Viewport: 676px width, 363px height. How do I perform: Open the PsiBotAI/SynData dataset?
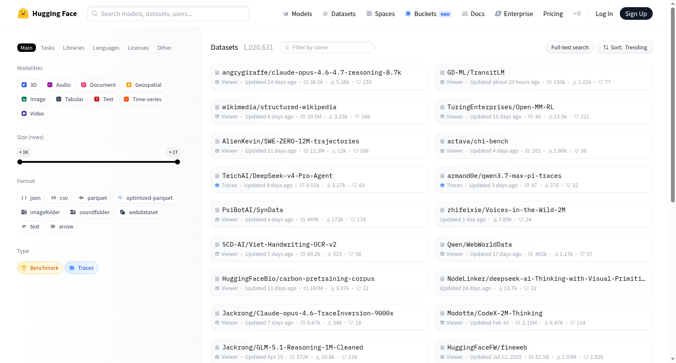319,214
